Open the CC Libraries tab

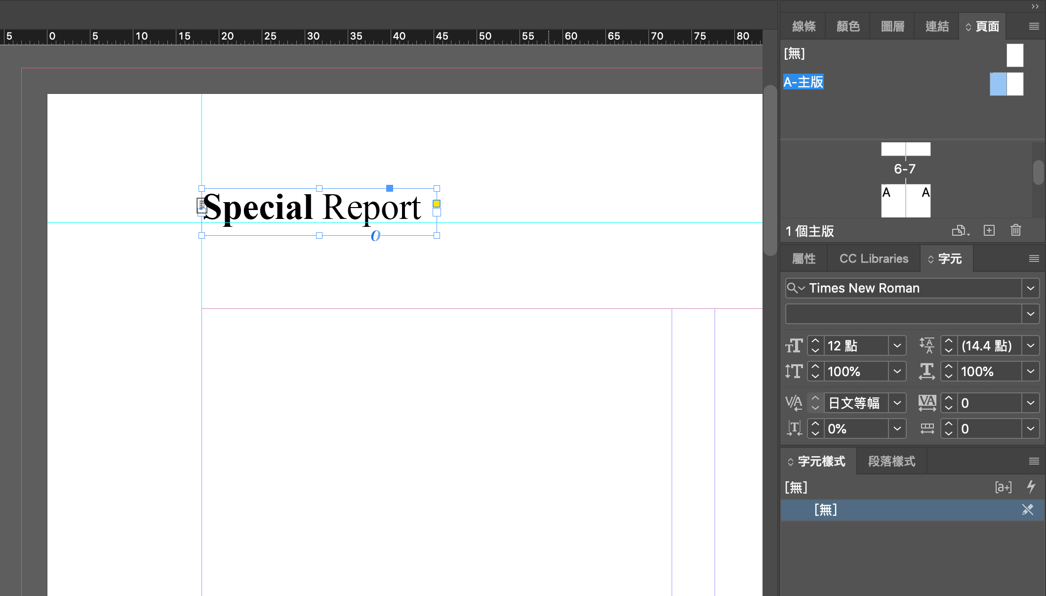[x=874, y=258]
